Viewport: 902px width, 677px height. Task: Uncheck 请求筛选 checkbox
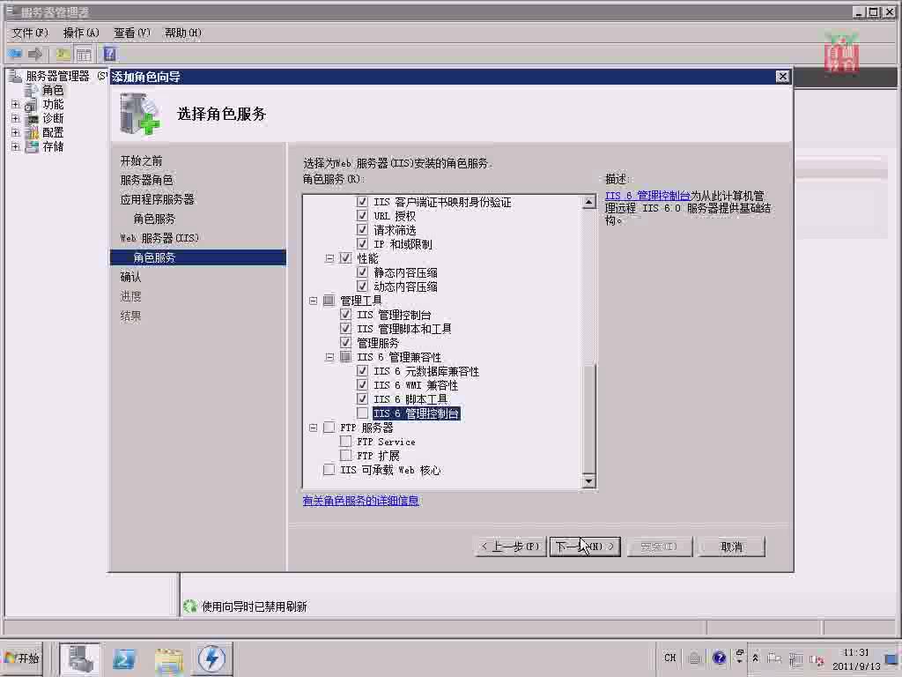(362, 230)
